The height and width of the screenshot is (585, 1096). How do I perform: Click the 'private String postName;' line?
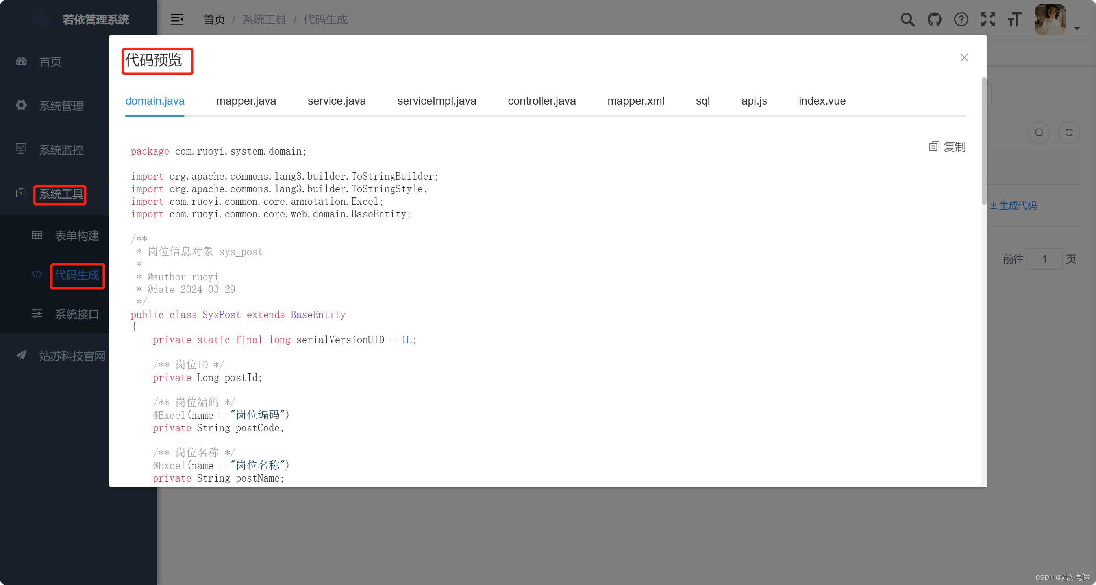[218, 478]
